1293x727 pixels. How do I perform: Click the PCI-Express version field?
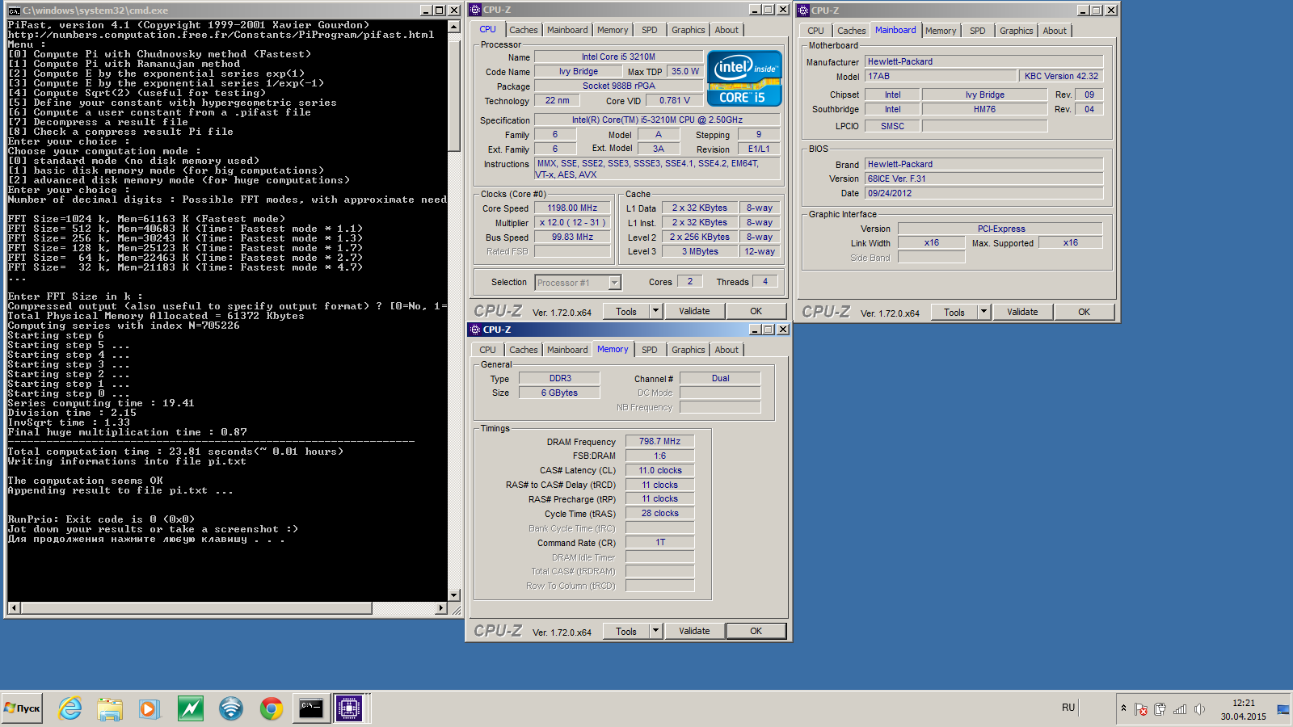1000,229
